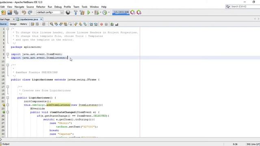Viewport: 260px width, 146px height.
Task: Open Profile Project dropdown arrow
Action: click(x=109, y=13)
